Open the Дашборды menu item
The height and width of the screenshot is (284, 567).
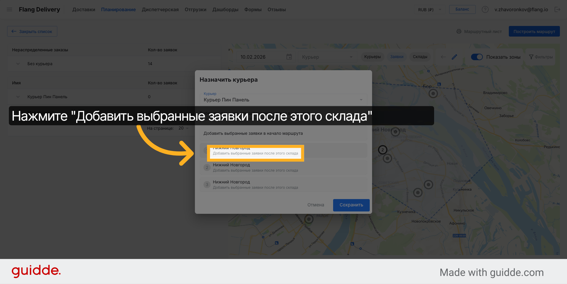(x=225, y=9)
